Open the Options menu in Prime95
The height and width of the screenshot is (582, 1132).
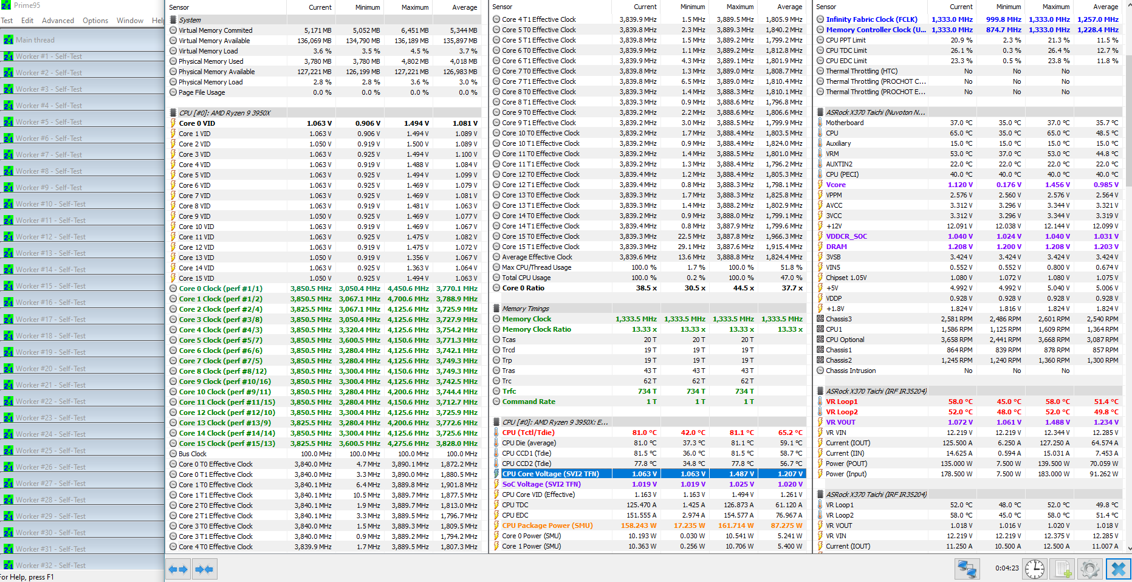point(95,21)
